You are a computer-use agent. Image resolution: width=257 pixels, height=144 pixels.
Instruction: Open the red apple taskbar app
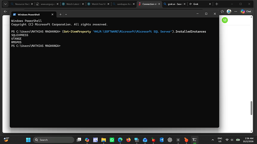point(153,140)
